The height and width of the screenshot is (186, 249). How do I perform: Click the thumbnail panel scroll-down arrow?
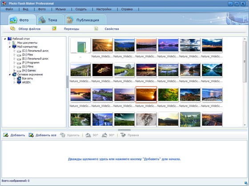[x=245, y=125]
